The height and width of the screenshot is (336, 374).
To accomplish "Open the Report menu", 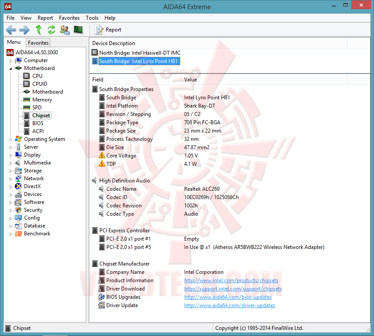I will tap(45, 18).
